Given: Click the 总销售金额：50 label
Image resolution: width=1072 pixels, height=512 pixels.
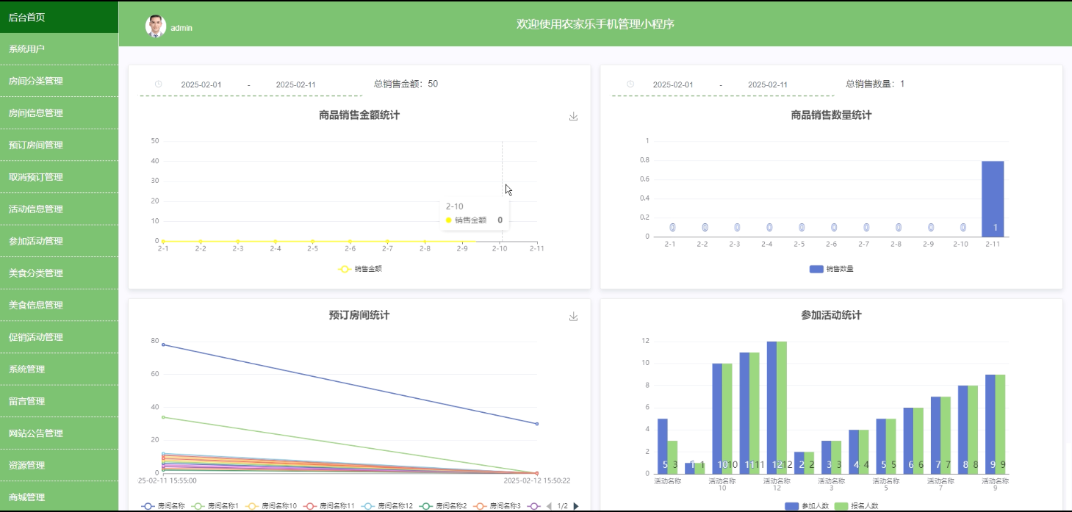Looking at the screenshot, I should pos(406,84).
